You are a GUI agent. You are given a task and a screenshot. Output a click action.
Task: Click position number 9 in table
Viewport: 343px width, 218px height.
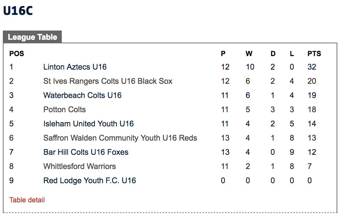(11, 181)
